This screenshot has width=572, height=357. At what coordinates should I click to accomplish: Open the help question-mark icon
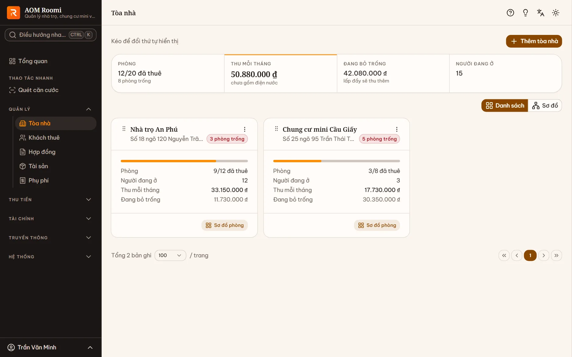(x=510, y=13)
